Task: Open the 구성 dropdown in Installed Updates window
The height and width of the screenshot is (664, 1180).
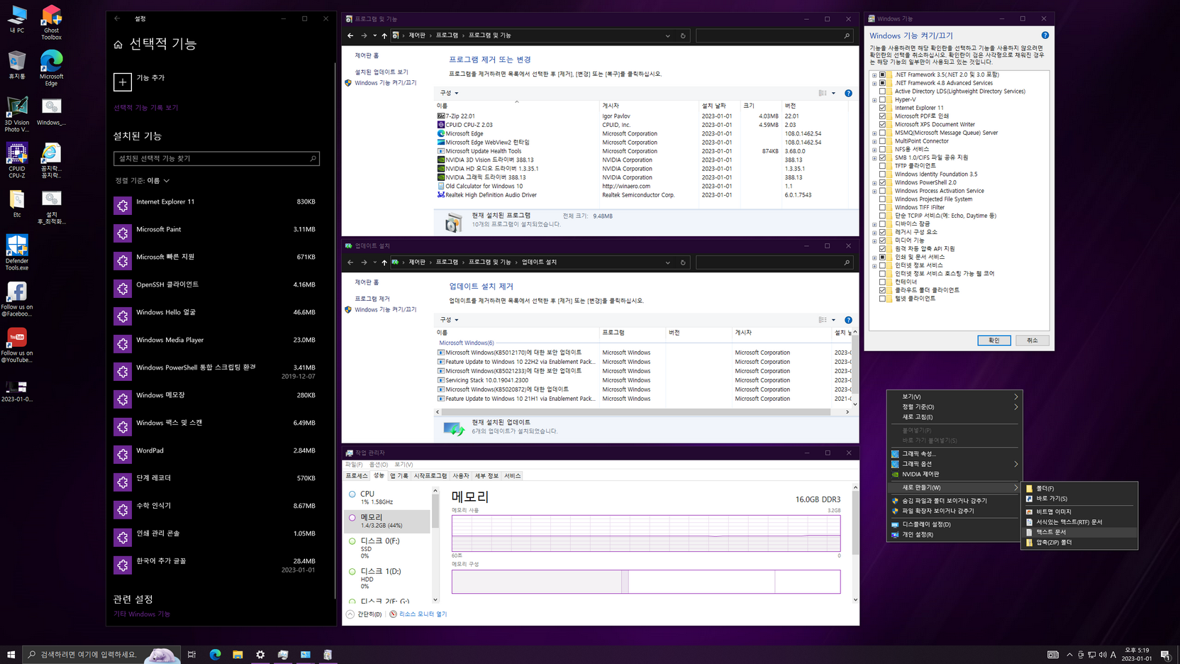Action: pos(449,320)
